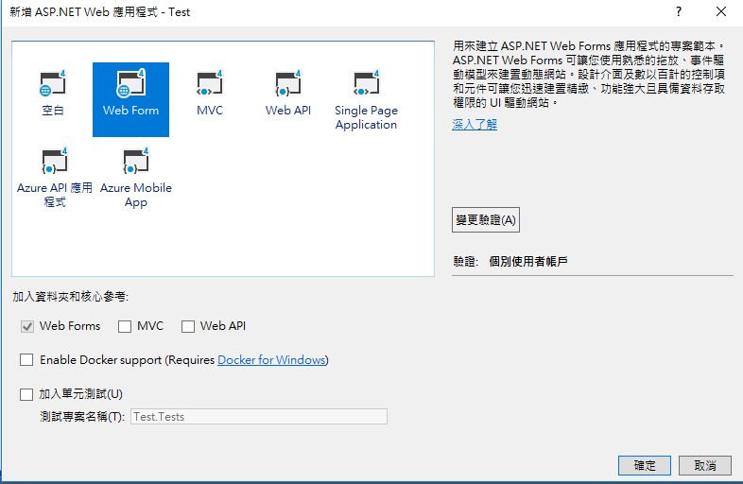The image size is (743, 484).
Task: Cancel with the 取消 button
Action: coord(705,465)
